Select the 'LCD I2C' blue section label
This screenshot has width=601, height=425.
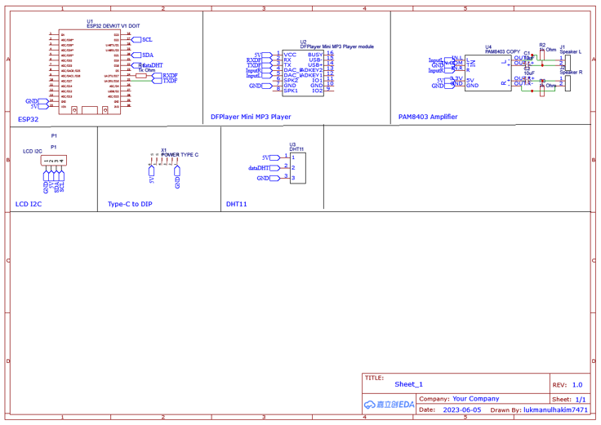click(29, 204)
